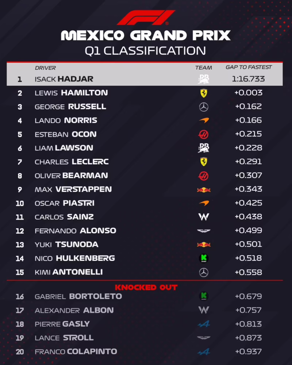Click the Red Bull logo beside Max Verstappen

pyautogui.click(x=203, y=189)
